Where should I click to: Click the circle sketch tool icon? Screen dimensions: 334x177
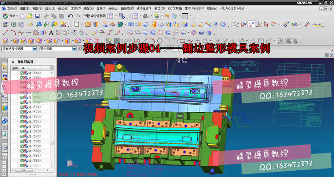pos(160,41)
